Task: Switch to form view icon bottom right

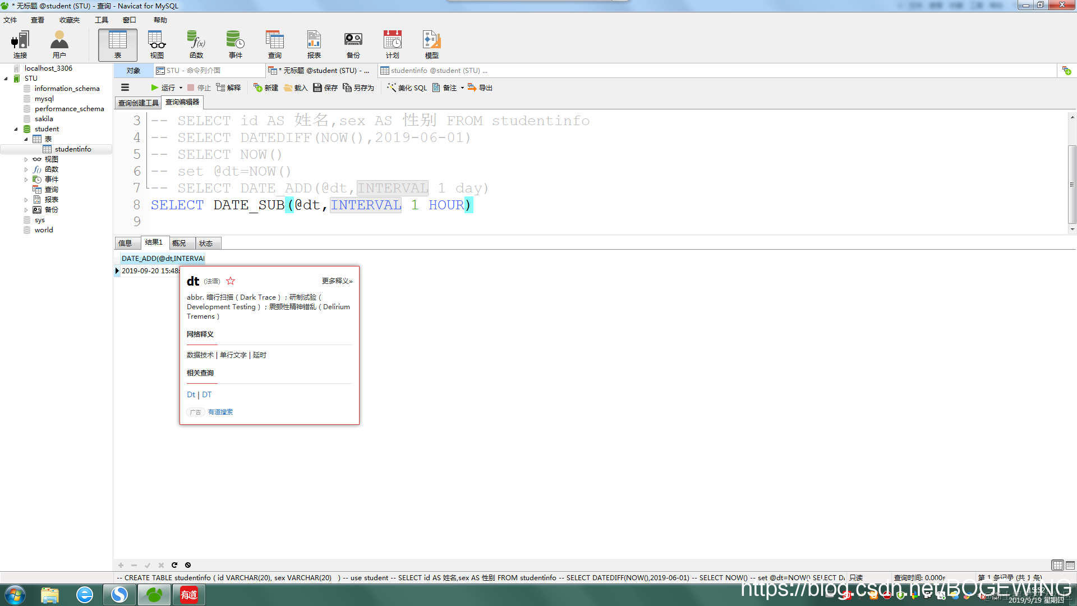Action: [1070, 565]
